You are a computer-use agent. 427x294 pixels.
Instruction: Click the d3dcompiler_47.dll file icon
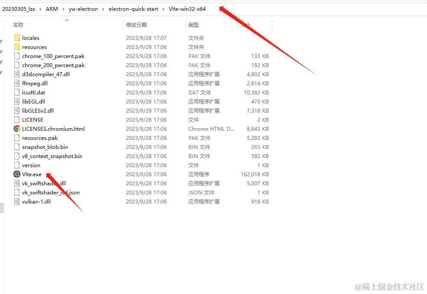click(17, 74)
